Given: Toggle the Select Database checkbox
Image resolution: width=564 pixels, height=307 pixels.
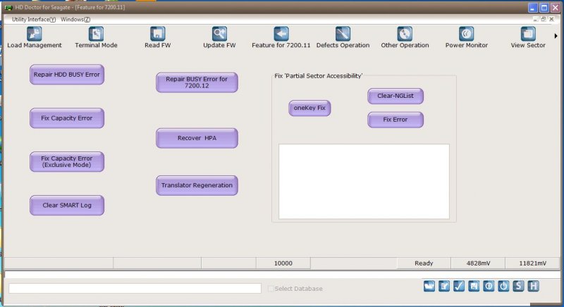Looking at the screenshot, I should 271,289.
